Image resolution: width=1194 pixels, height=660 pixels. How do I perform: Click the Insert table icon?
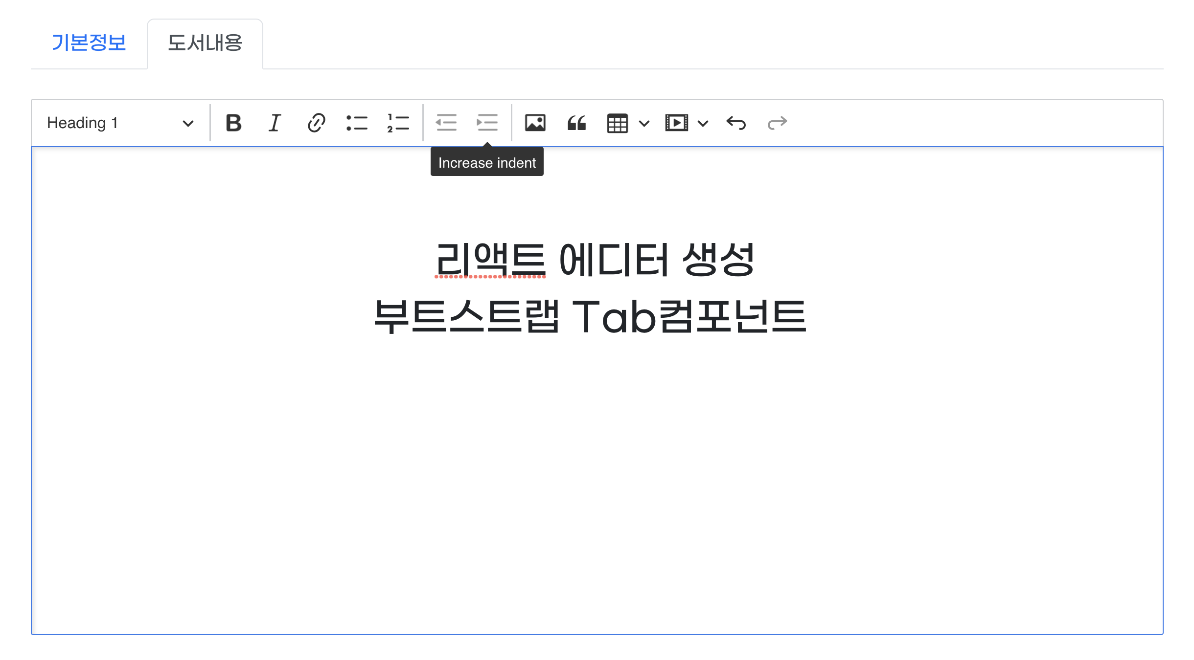(617, 123)
